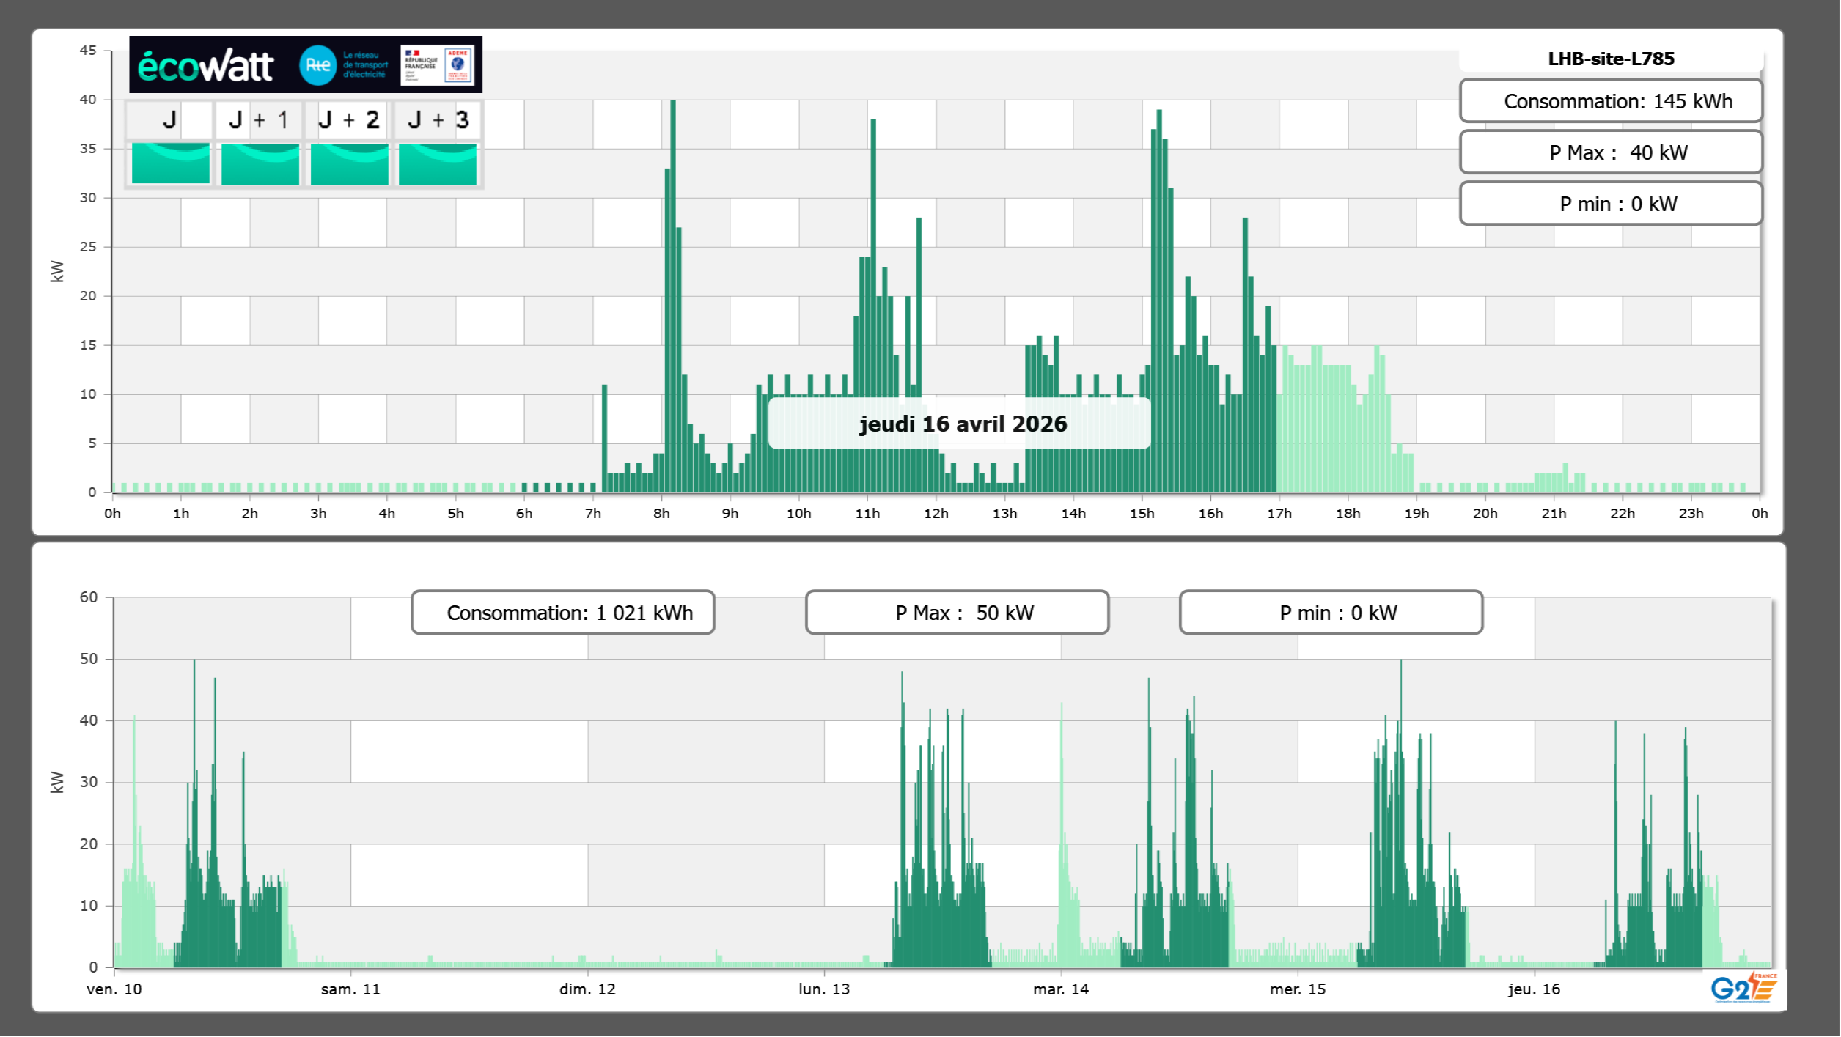
Task: Click the P Max : 40 kW box
Action: [1611, 152]
